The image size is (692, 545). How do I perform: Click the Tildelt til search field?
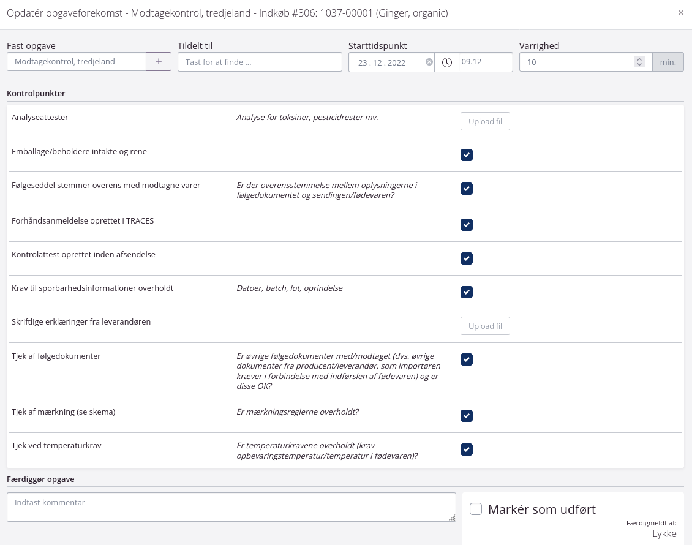(260, 62)
